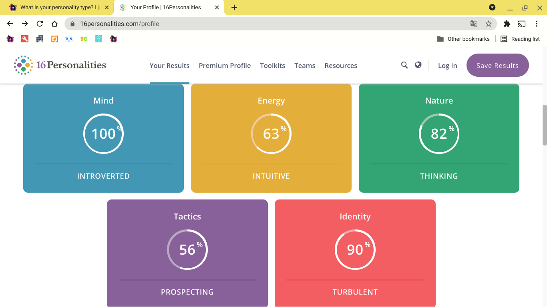Close the 'What is your personality type?' tab
Viewport: 547px width, 307px height.
click(x=107, y=8)
